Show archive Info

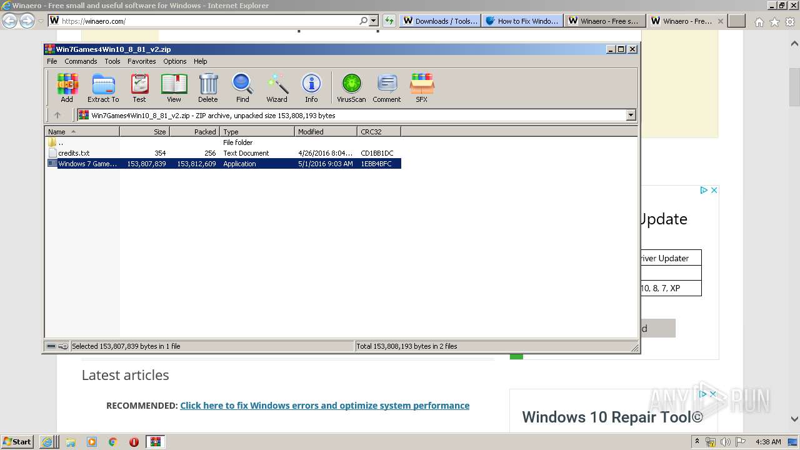tap(311, 87)
